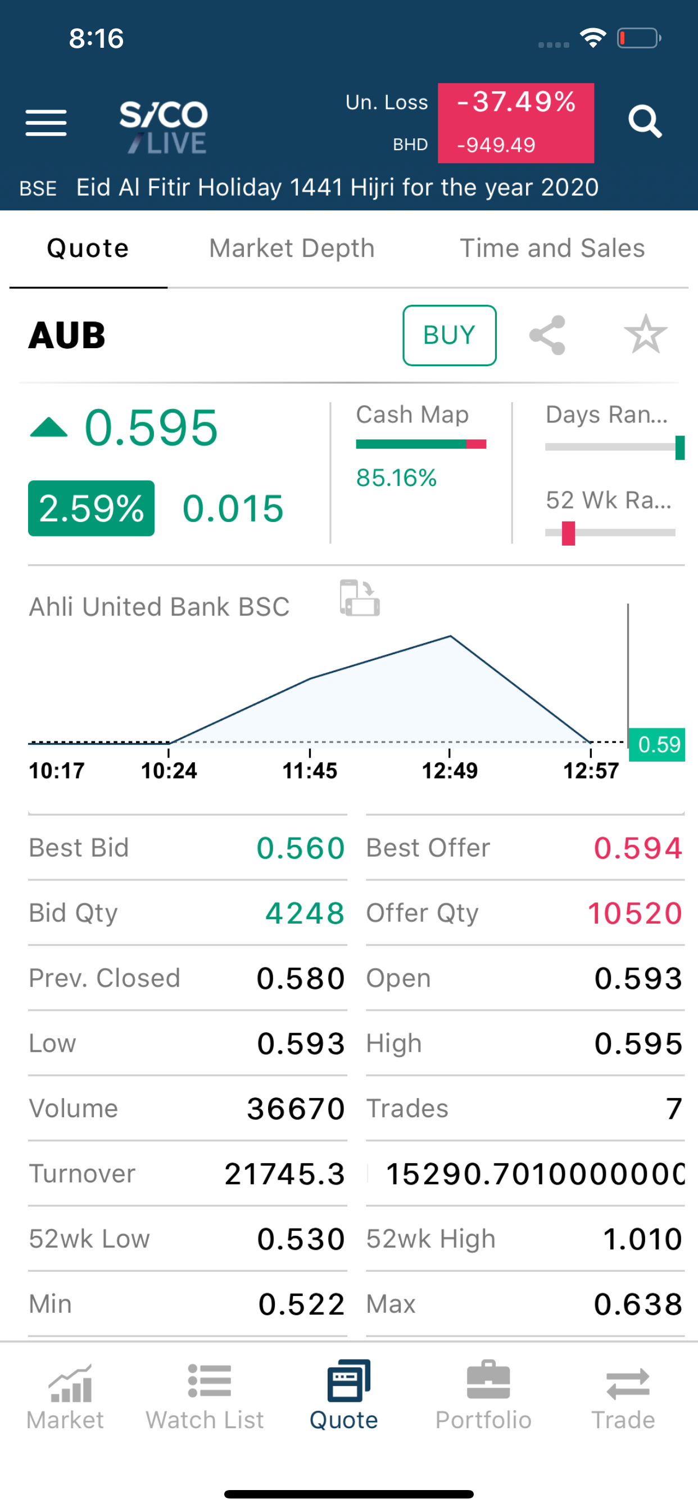Tap the -949.49 BHD loss value
Image resolution: width=698 pixels, height=1512 pixels.
pyautogui.click(x=496, y=145)
